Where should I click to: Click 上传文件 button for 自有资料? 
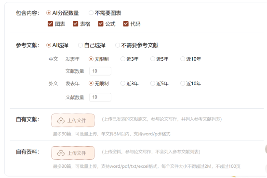pos(73,153)
